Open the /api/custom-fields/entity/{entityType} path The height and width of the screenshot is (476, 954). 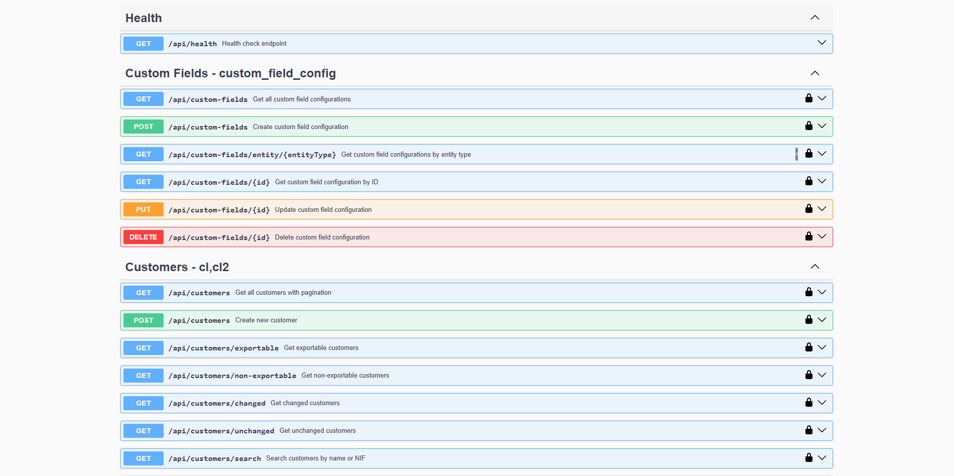[x=252, y=155]
